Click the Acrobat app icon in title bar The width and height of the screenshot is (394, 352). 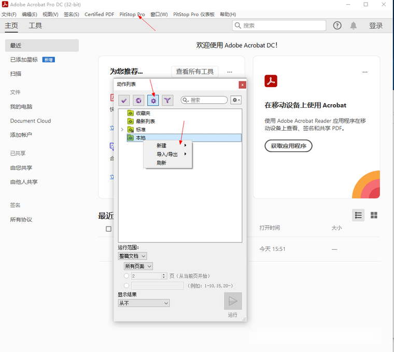(x=5, y=4)
